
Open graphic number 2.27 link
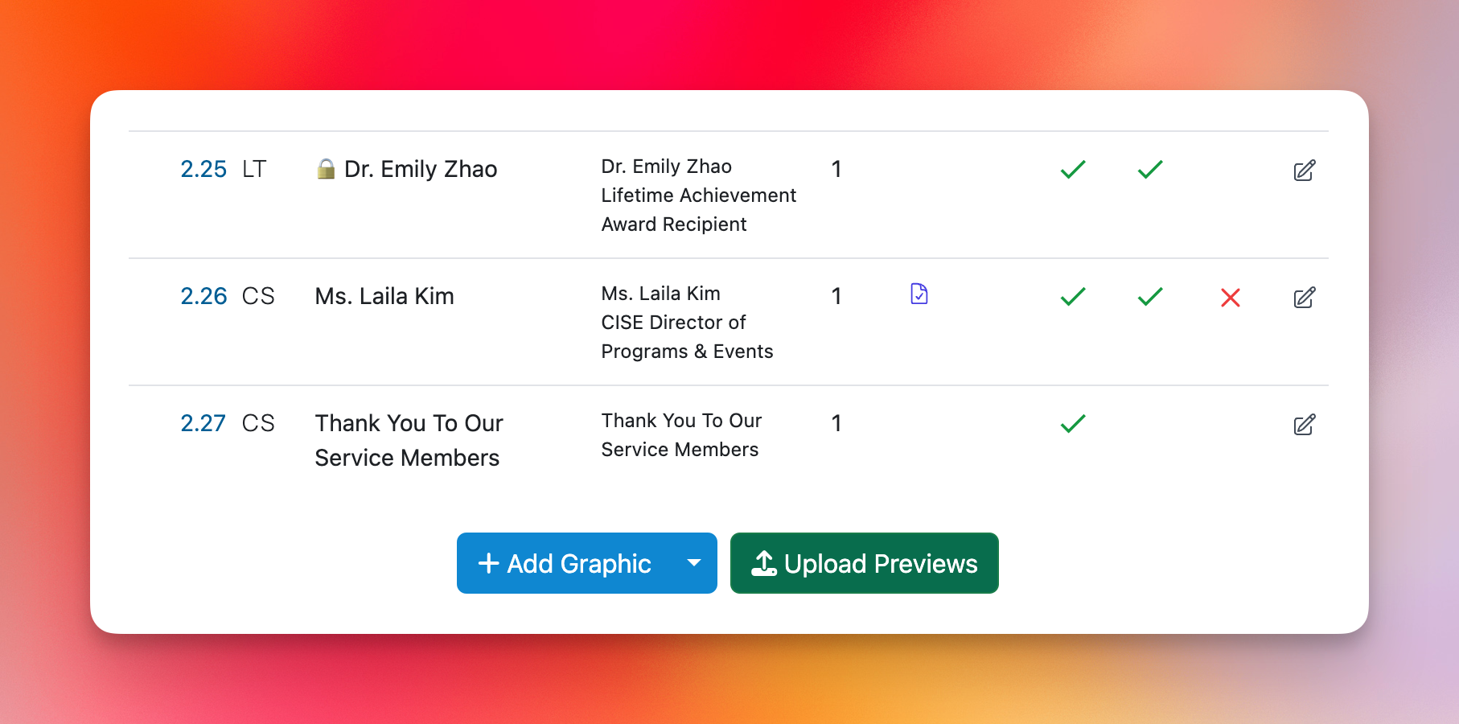pos(203,423)
